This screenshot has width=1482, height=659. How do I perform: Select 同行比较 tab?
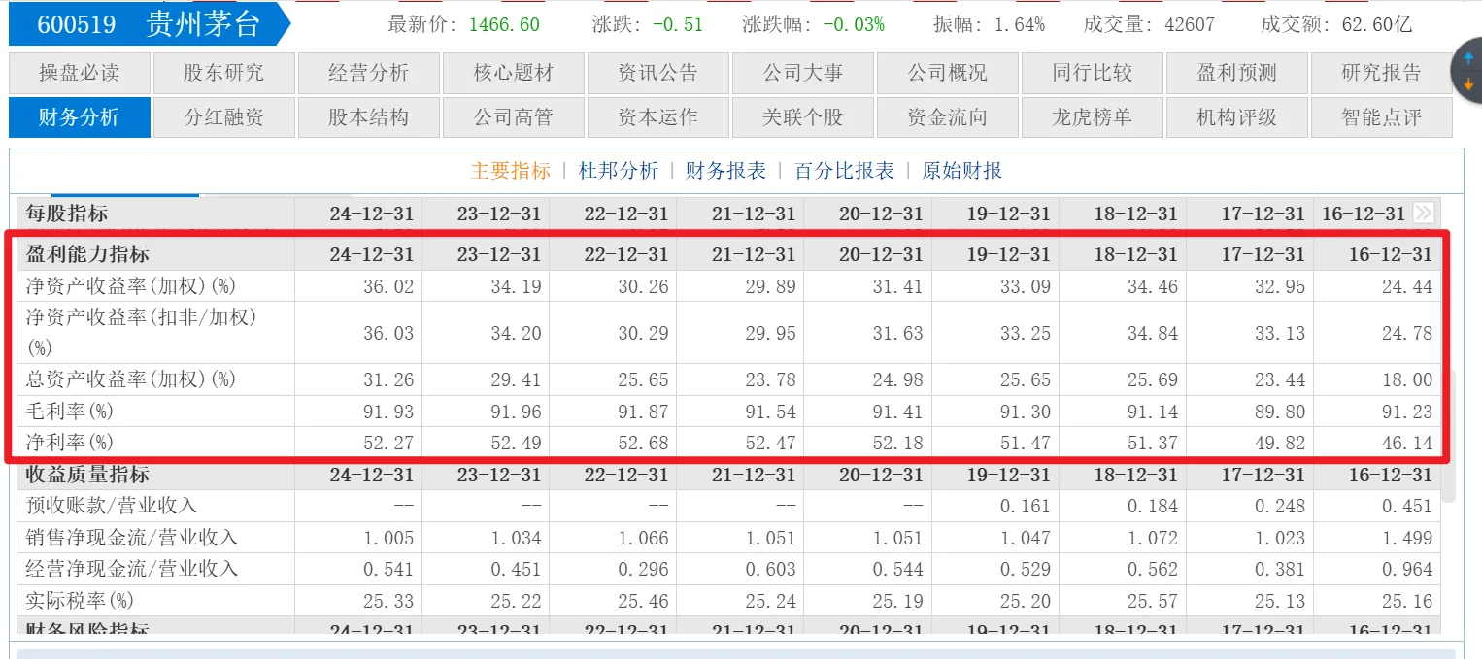point(1092,73)
